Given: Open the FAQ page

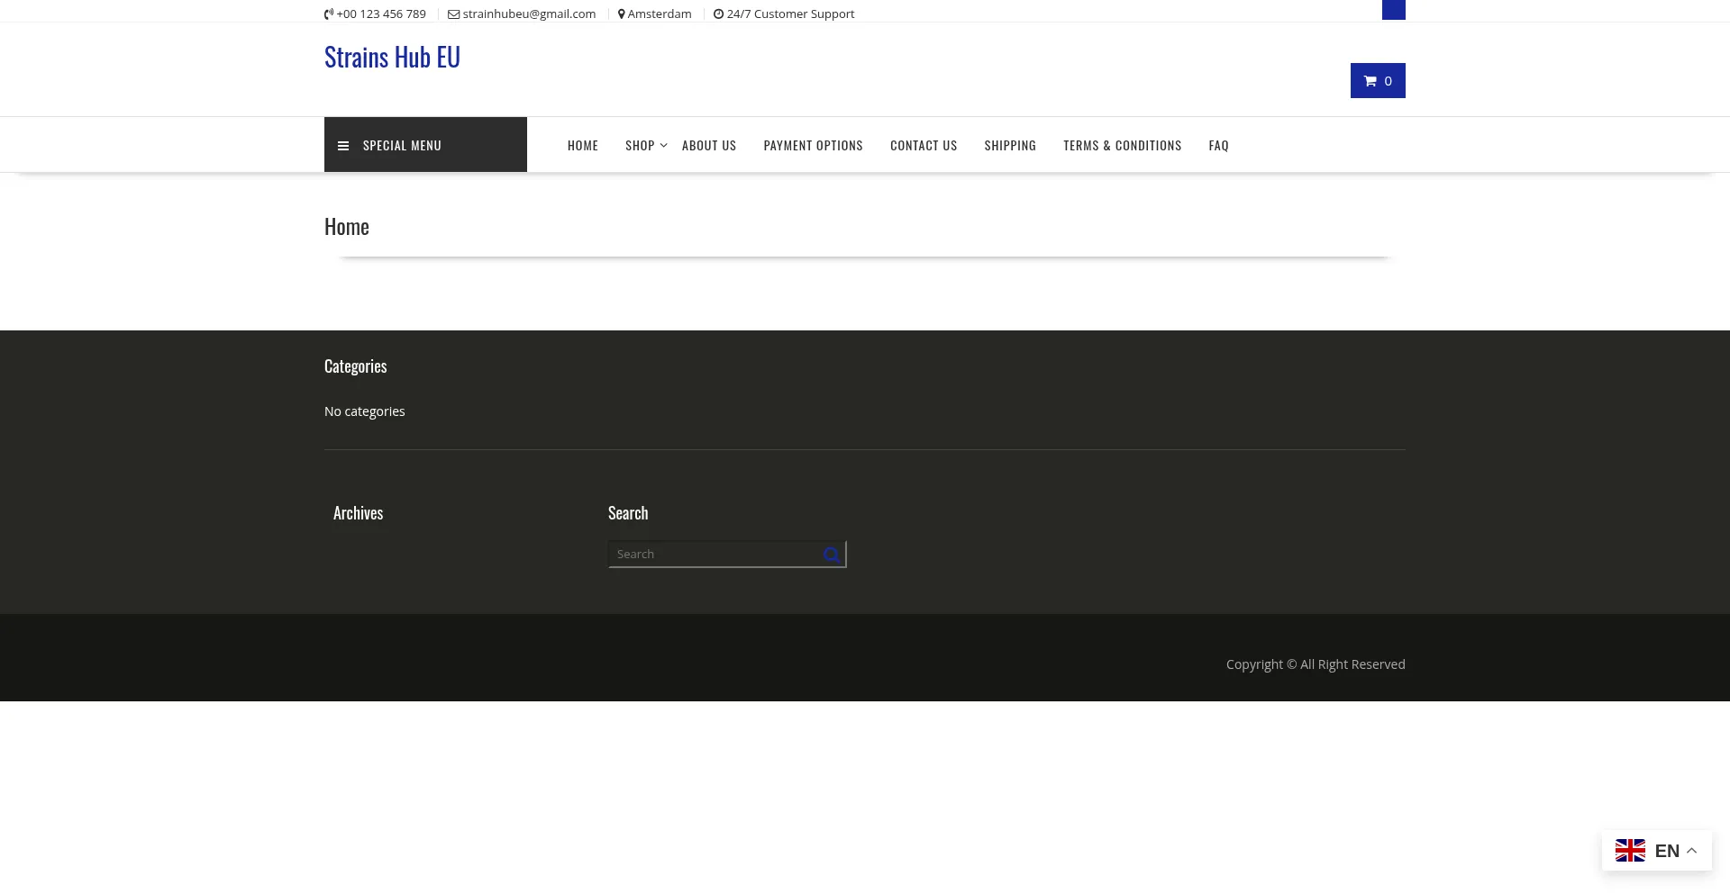Looking at the screenshot, I should pyautogui.click(x=1219, y=146).
